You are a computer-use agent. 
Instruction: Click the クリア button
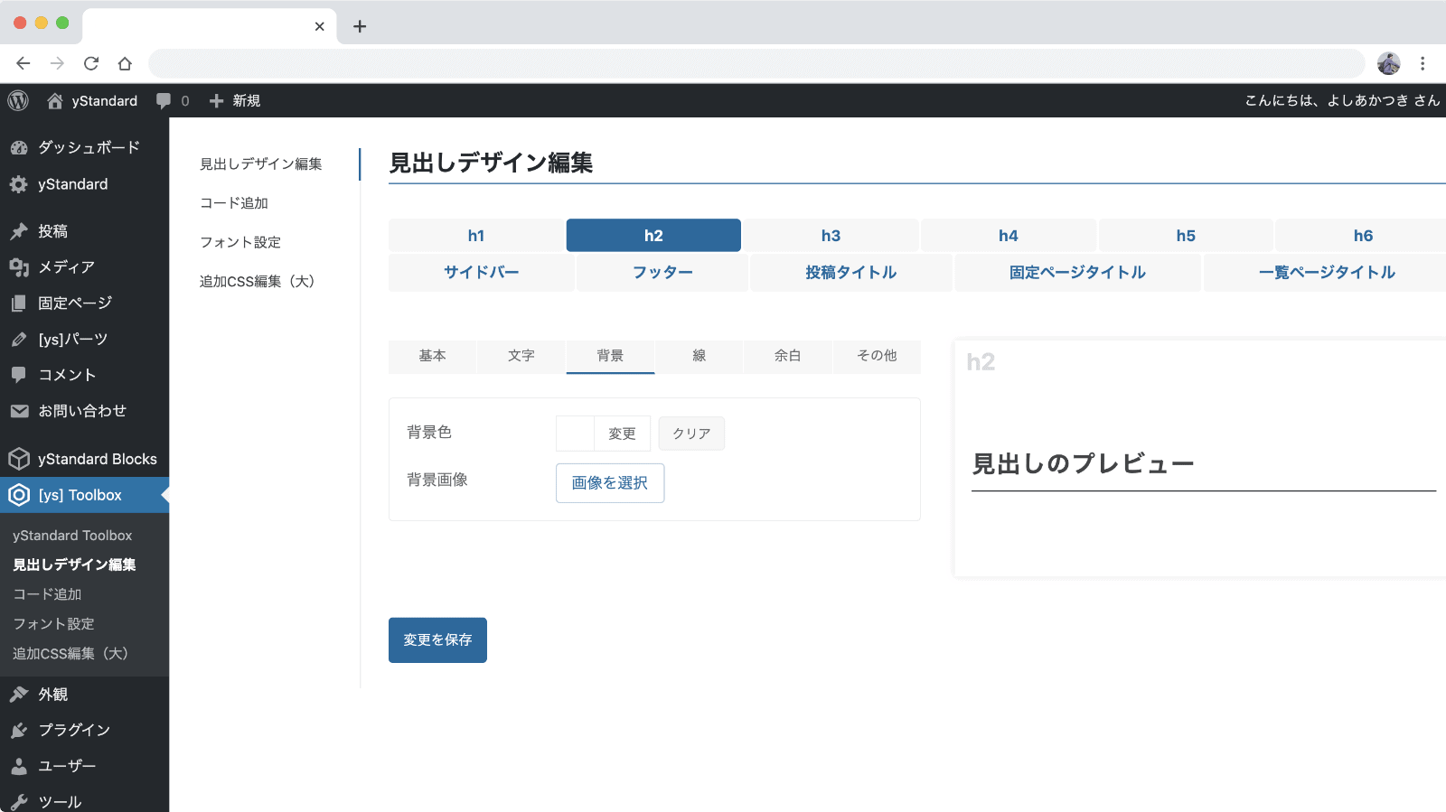click(691, 434)
